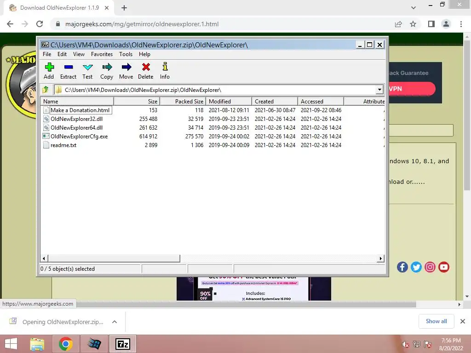
Task: Click the Copy toolbar icon
Action: click(107, 71)
